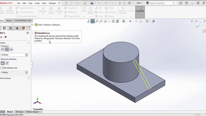
Task: Open the ConfigurationManager tab
Action: coord(11,28)
